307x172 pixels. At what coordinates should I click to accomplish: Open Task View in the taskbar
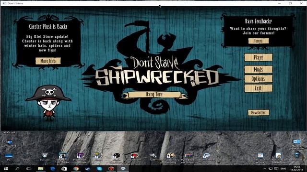click(29, 169)
